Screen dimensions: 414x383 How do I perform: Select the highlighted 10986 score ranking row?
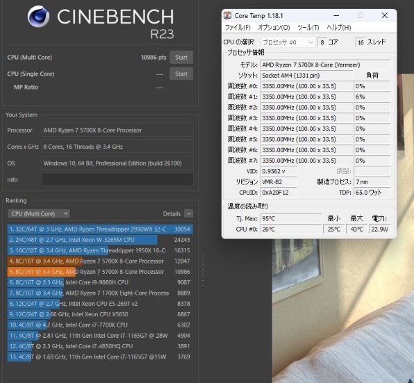click(100, 272)
